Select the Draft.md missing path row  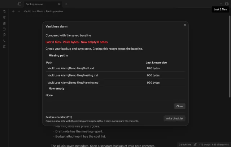click(115, 68)
